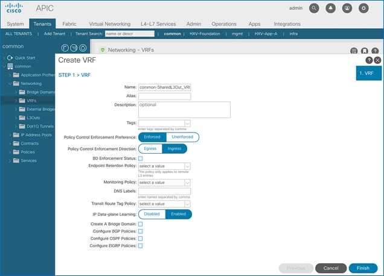
Task: Collapse the Networking tree node
Action: tap(10, 83)
